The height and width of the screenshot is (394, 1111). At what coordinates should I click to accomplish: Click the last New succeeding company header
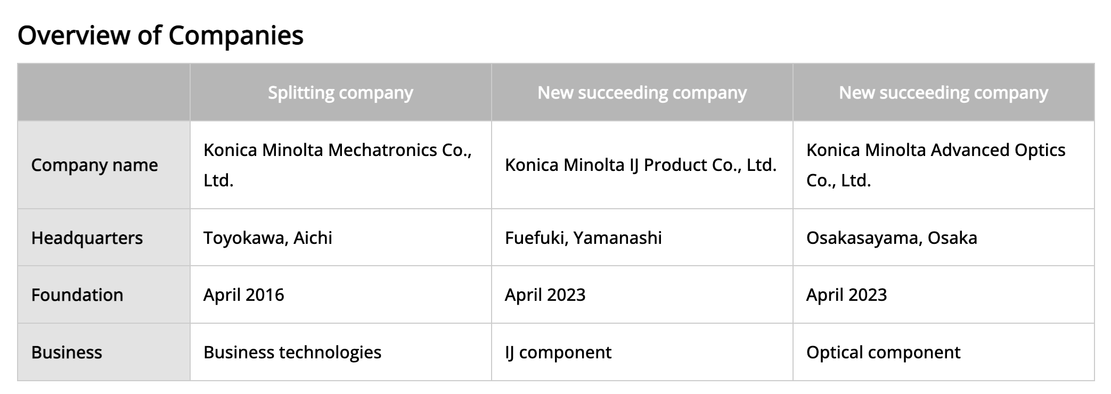point(943,93)
